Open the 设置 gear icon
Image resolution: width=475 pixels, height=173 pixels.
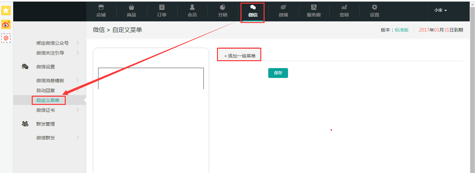tap(375, 8)
